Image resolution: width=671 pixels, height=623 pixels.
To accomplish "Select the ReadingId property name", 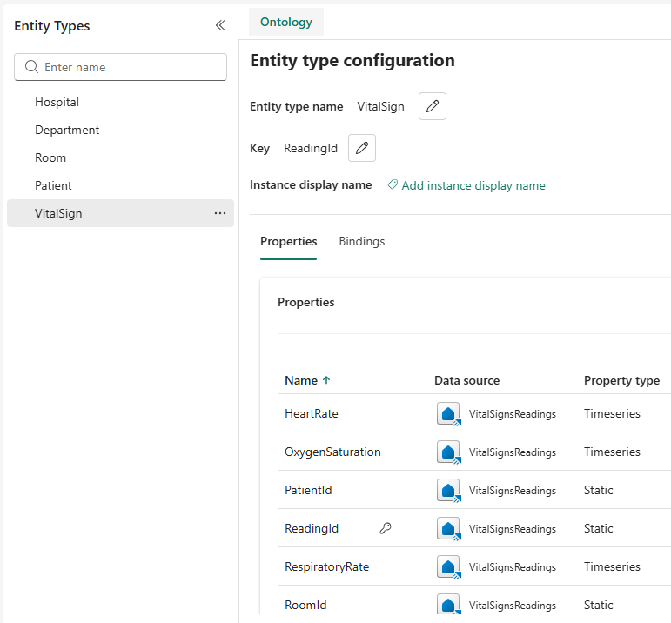I will [311, 528].
